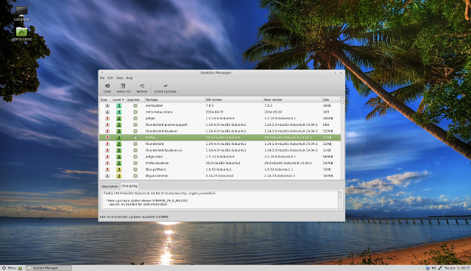Screen dimensions: 471x271
Task: Click the level 3 badge for libcupsfilters1
Action: 119,169
